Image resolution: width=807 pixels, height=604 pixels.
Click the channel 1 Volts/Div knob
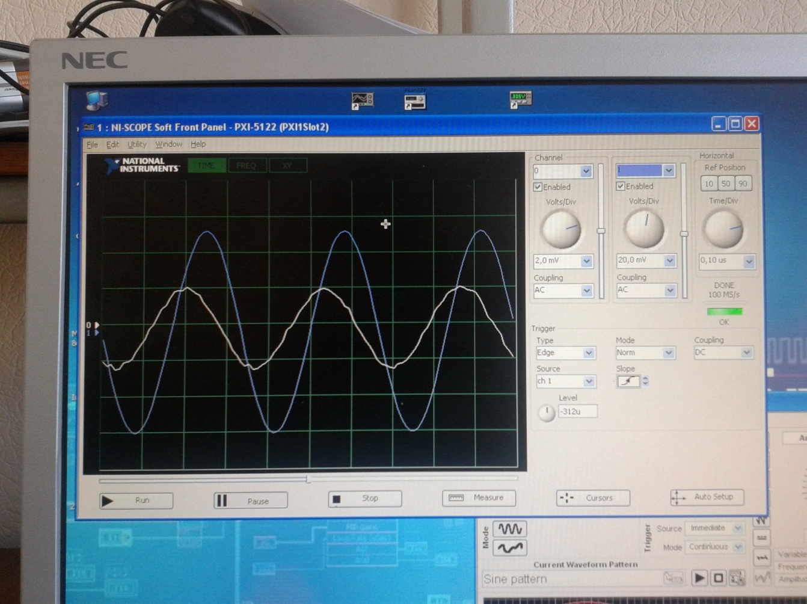point(644,229)
